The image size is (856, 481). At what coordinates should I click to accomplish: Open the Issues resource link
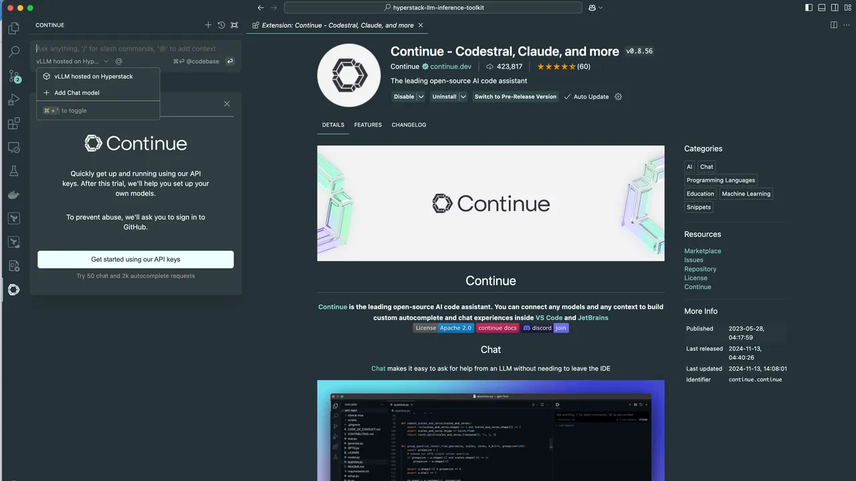[693, 260]
